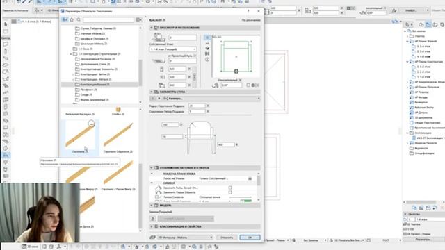Collapse АР Планы Этажей in Navigator
The width and height of the screenshot is (445, 250).
click(x=407, y=42)
